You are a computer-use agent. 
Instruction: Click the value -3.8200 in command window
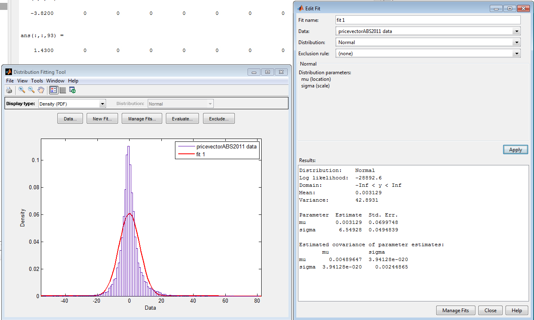(x=42, y=13)
